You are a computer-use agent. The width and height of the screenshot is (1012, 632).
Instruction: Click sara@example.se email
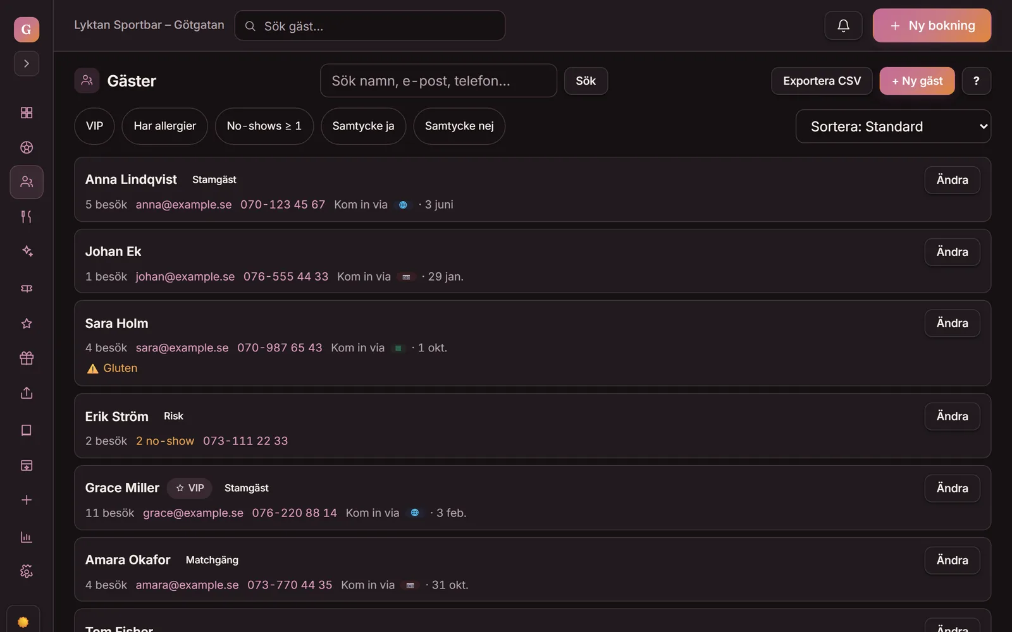pos(182,348)
